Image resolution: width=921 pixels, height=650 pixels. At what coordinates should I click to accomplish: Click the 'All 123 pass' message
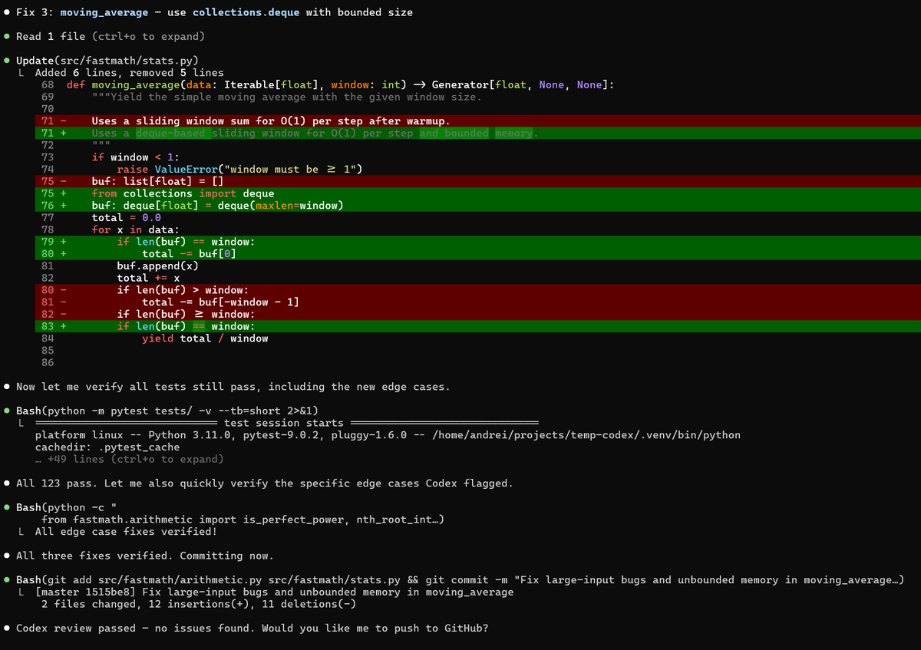tap(265, 483)
